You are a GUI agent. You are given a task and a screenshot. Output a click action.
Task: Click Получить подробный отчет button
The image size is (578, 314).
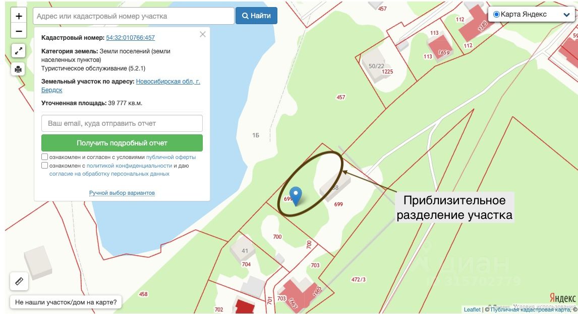122,143
